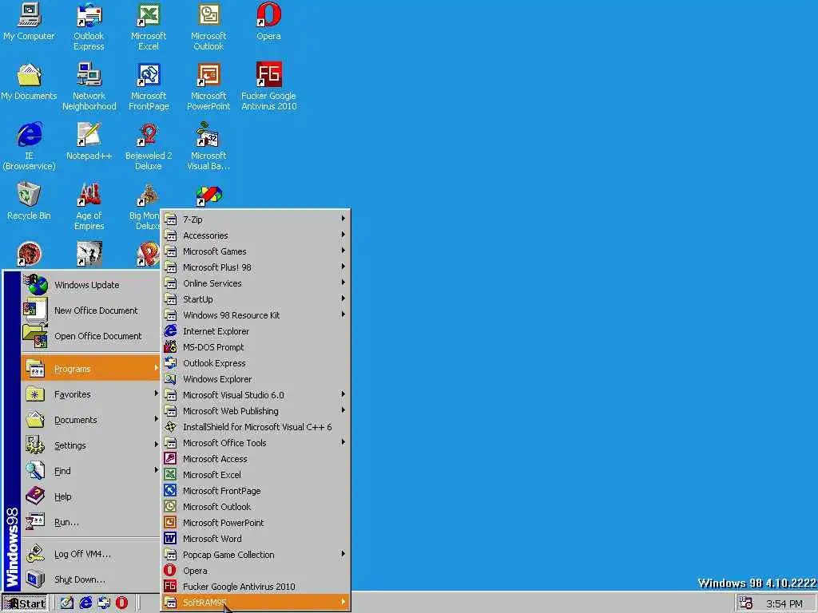Click the taskbar clock showing 3:54 PM

click(x=784, y=603)
